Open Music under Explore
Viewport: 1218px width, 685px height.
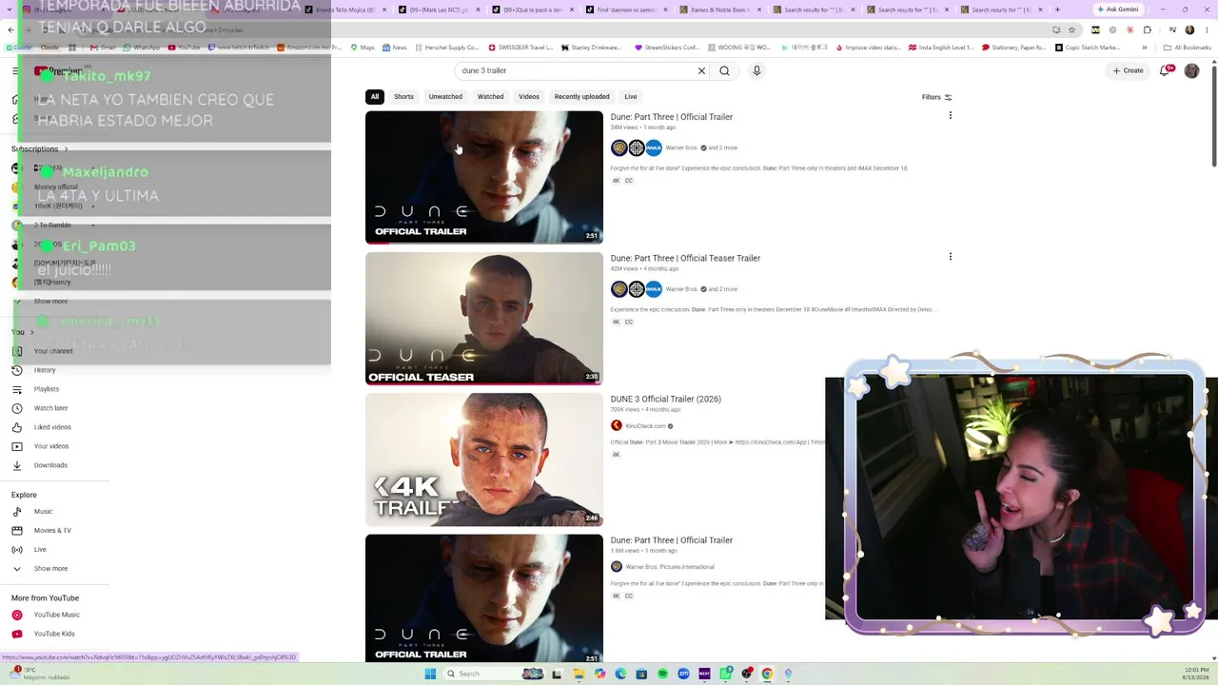tap(43, 512)
